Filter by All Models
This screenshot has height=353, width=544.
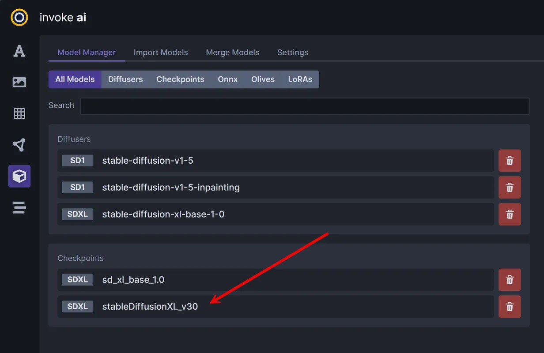[75, 79]
